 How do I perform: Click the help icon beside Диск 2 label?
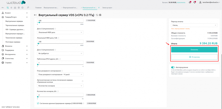click(x=55, y=28)
